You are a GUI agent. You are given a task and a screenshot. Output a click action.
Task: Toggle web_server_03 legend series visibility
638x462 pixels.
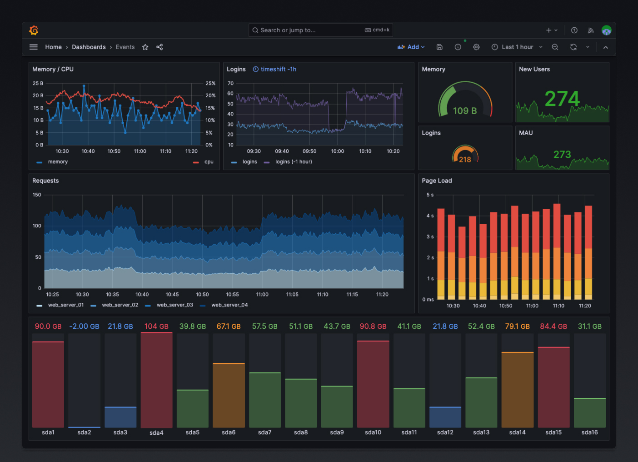169,305
